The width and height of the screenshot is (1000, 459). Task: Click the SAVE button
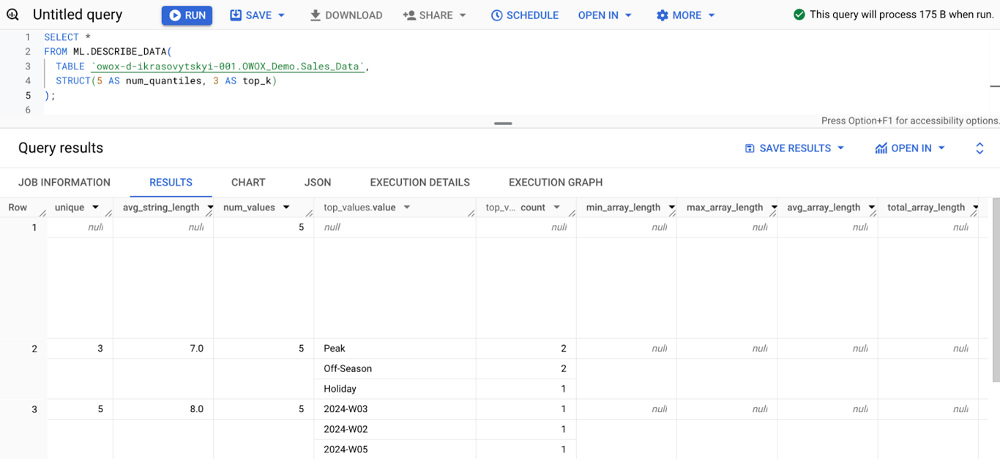(250, 15)
